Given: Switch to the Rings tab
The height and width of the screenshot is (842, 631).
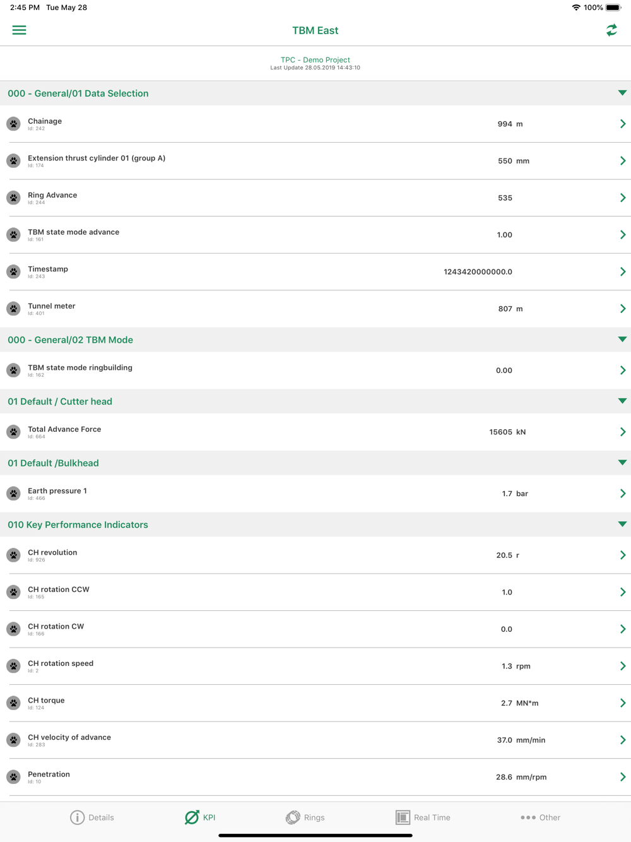Looking at the screenshot, I should coord(305,817).
